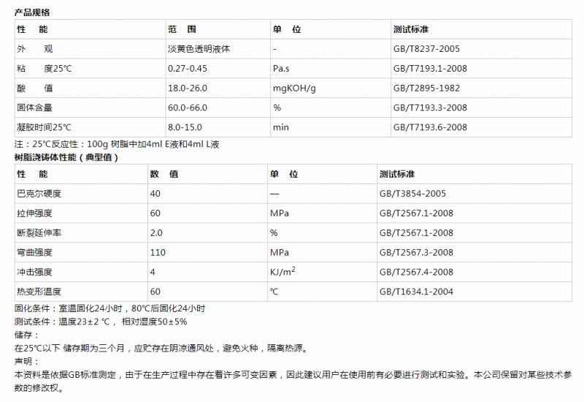Select the 弯曲强度 row label
The height and width of the screenshot is (402, 584).
coord(34,253)
